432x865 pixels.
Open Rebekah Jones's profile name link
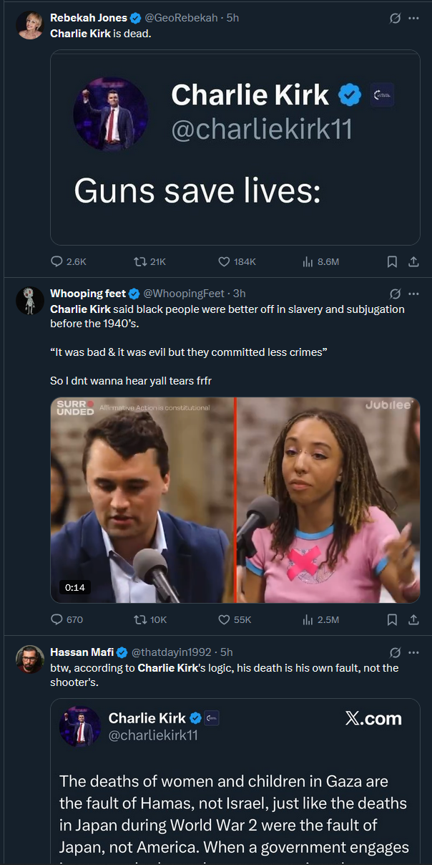pyautogui.click(x=89, y=18)
